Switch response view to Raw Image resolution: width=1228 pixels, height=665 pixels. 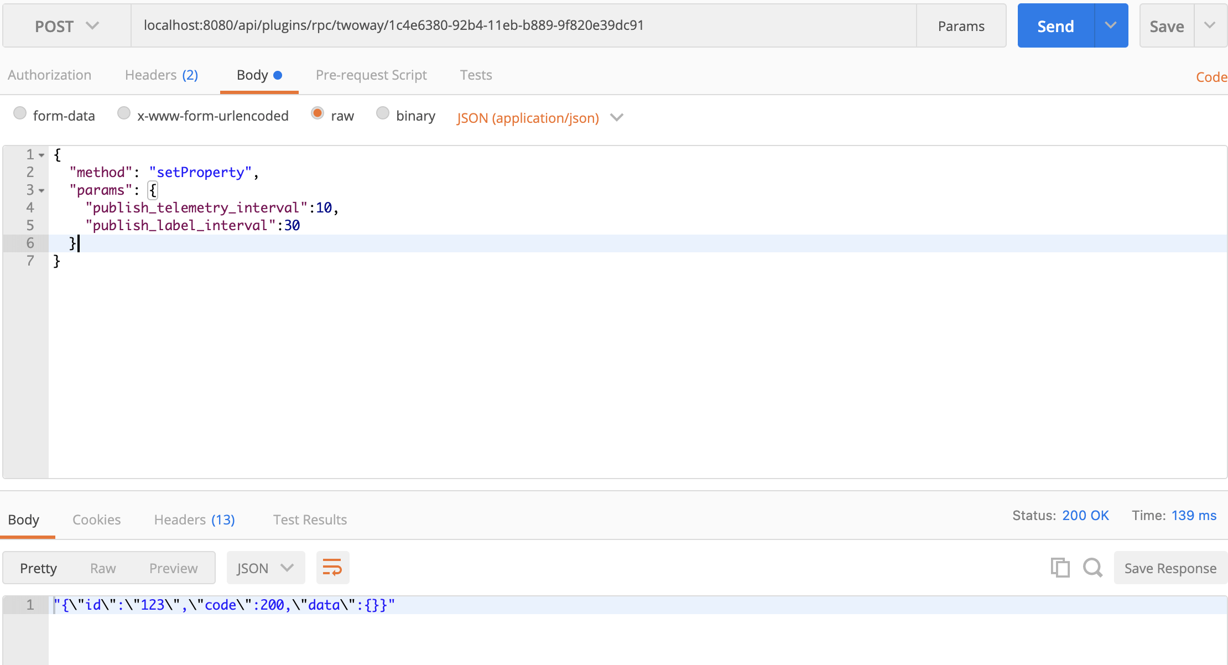[x=103, y=568]
